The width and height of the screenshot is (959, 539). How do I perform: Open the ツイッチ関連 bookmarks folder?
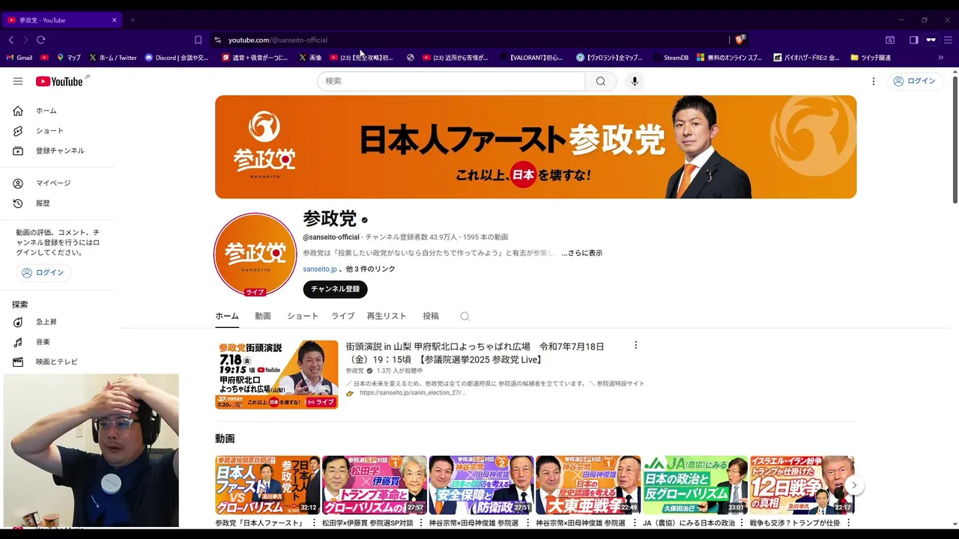[x=871, y=58]
